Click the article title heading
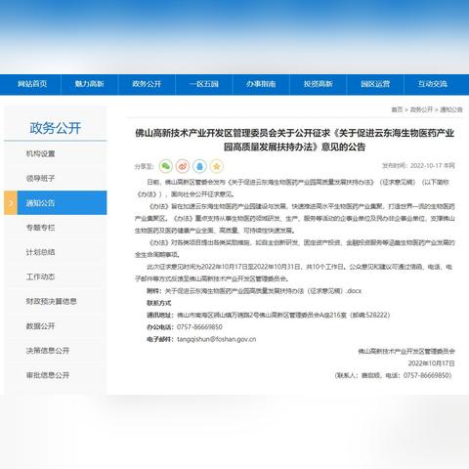469x469 pixels. 294,140
